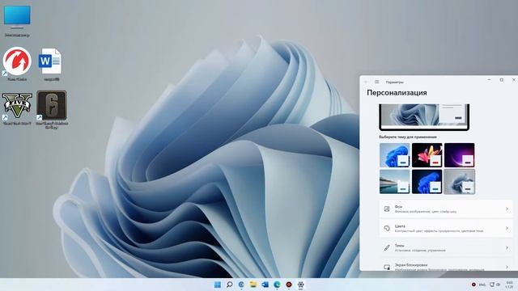518x291 pixels.
Task: Open the red circular recorder taskbar app
Action: (289, 285)
